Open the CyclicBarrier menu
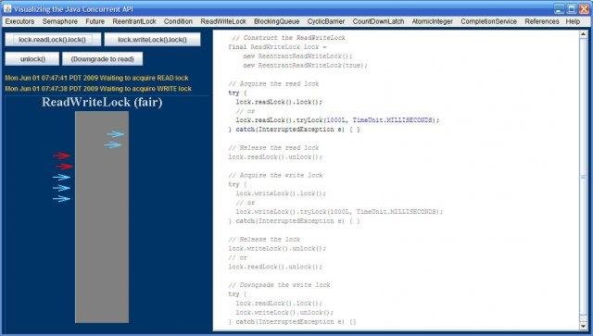The width and height of the screenshot is (593, 336). (326, 21)
